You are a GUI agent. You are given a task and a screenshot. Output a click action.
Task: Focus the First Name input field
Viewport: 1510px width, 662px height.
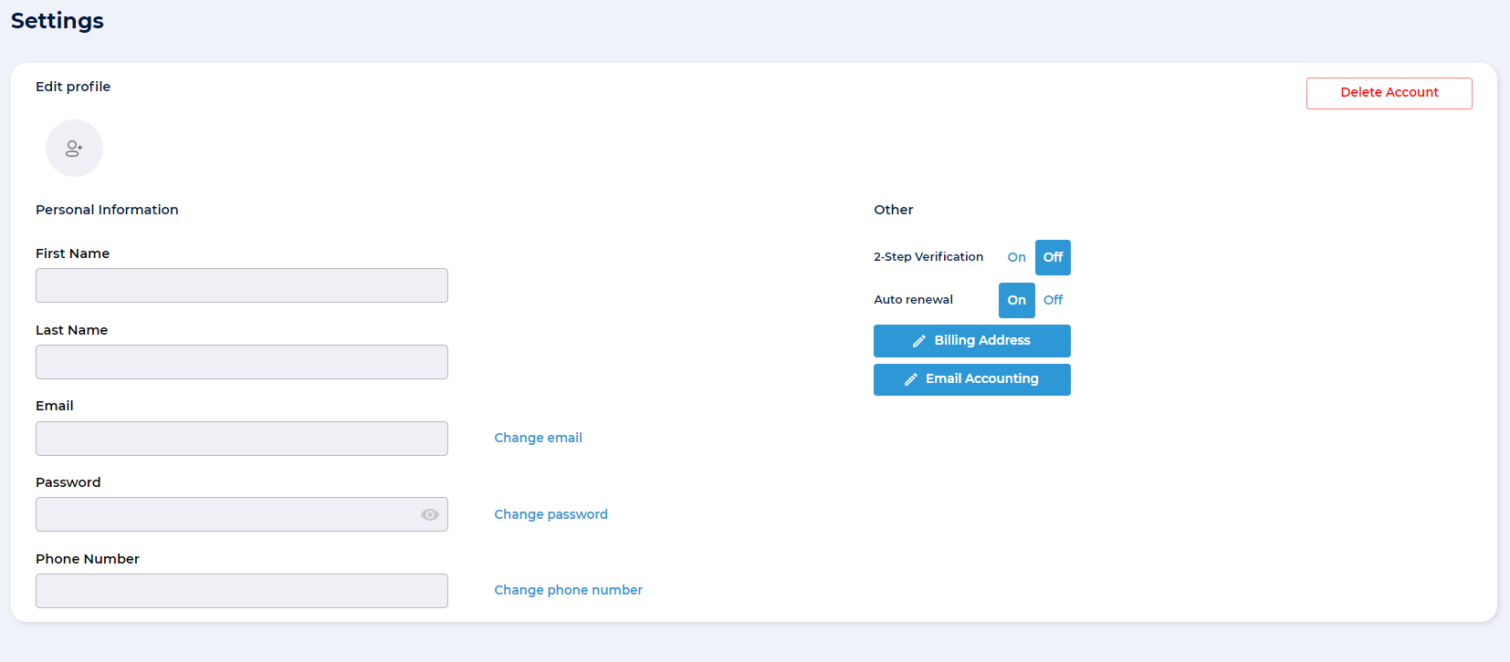(x=241, y=286)
